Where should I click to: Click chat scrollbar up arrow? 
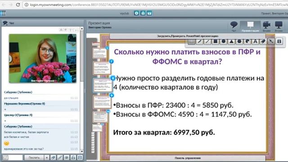[82, 29]
